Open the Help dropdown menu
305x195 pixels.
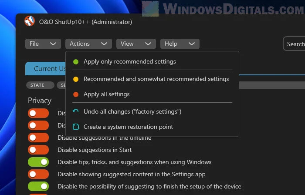(180, 44)
